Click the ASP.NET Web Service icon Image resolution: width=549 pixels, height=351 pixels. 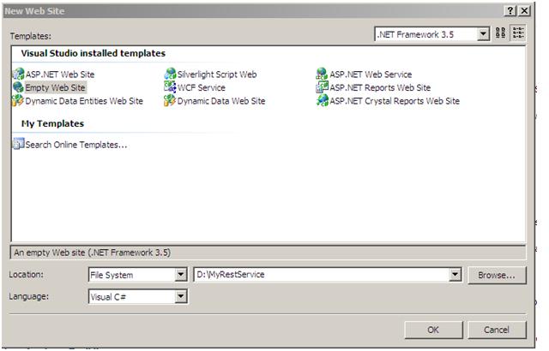click(x=322, y=74)
